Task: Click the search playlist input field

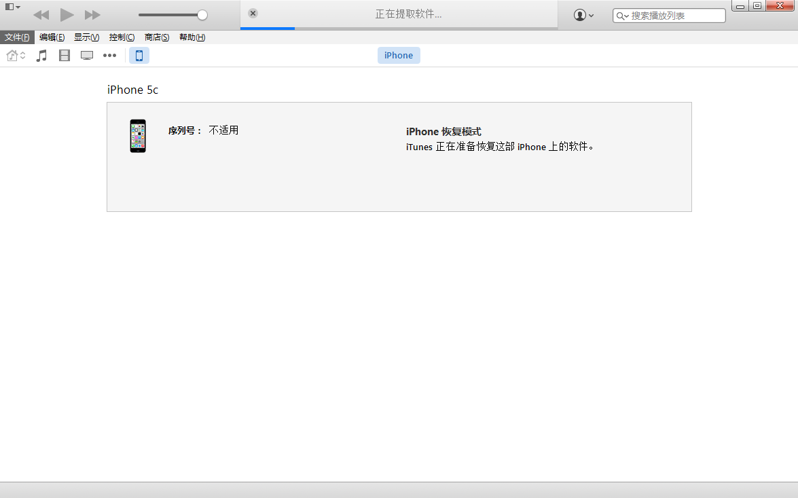Action: (669, 16)
